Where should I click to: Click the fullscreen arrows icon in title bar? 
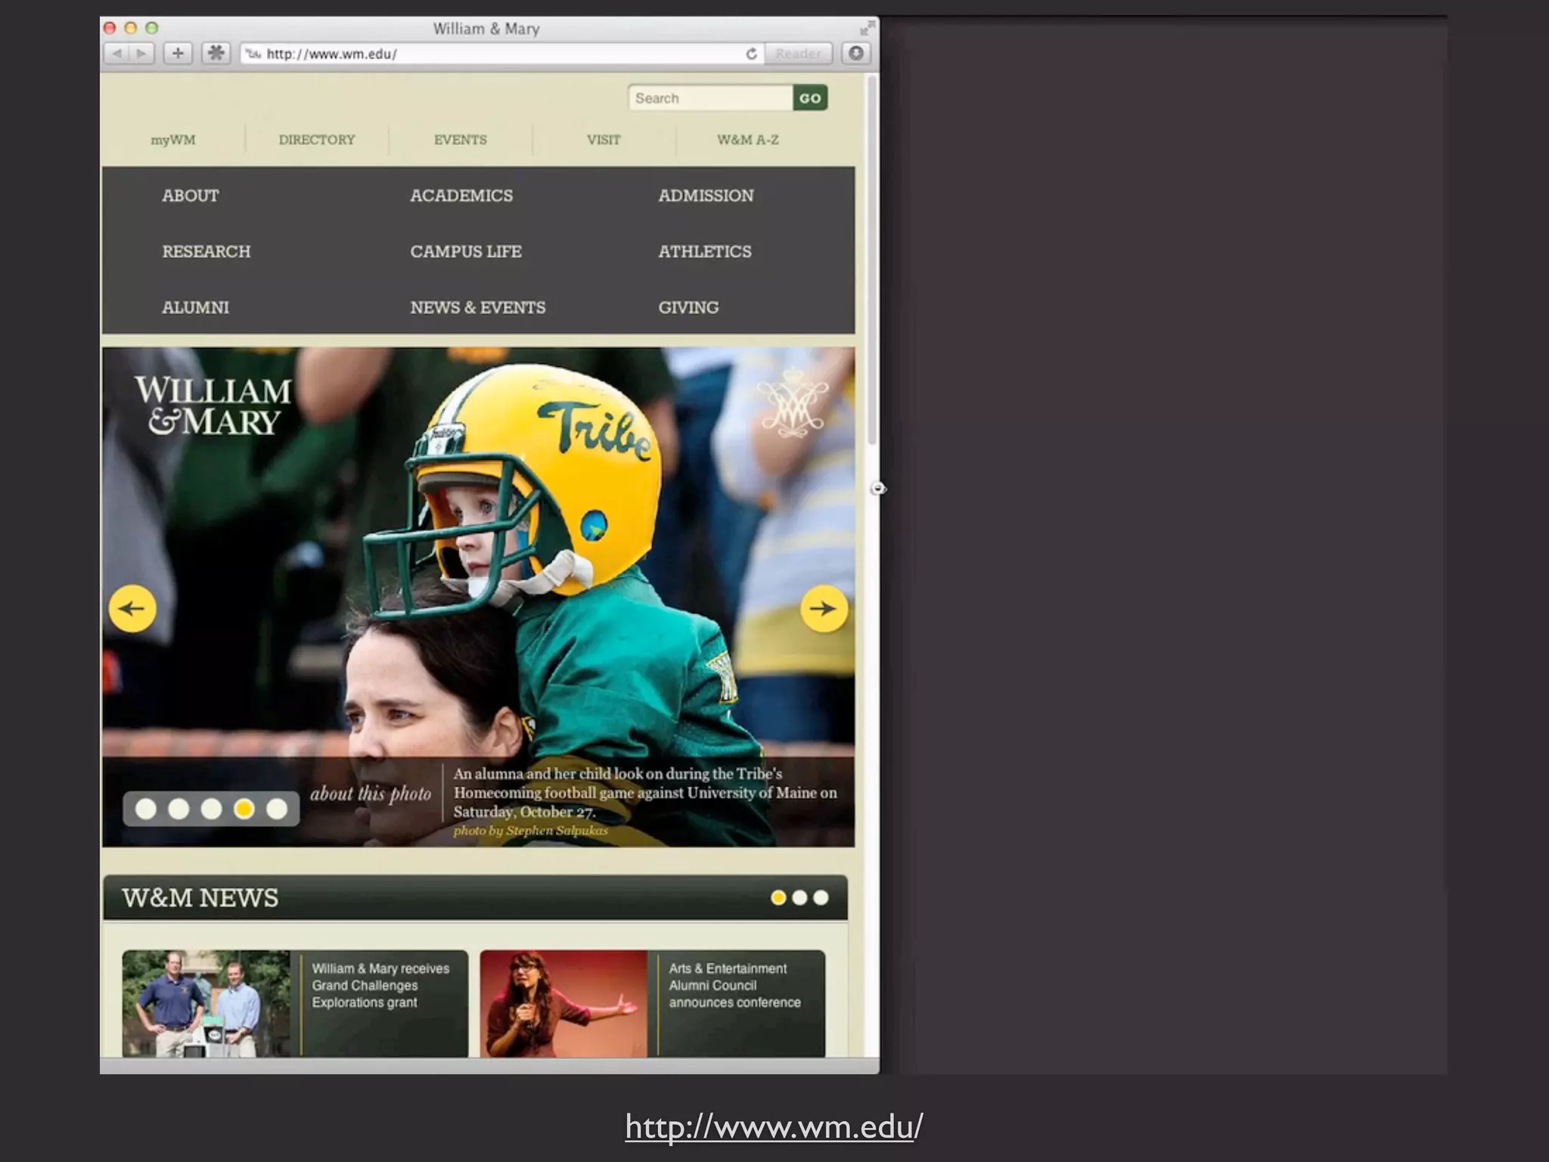coord(867,29)
